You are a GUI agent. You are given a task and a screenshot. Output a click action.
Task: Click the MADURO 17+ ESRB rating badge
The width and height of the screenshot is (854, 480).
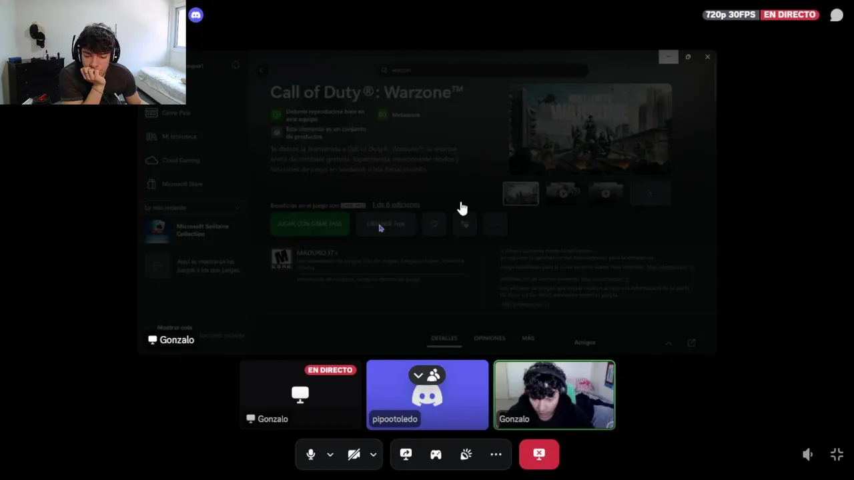pos(282,259)
